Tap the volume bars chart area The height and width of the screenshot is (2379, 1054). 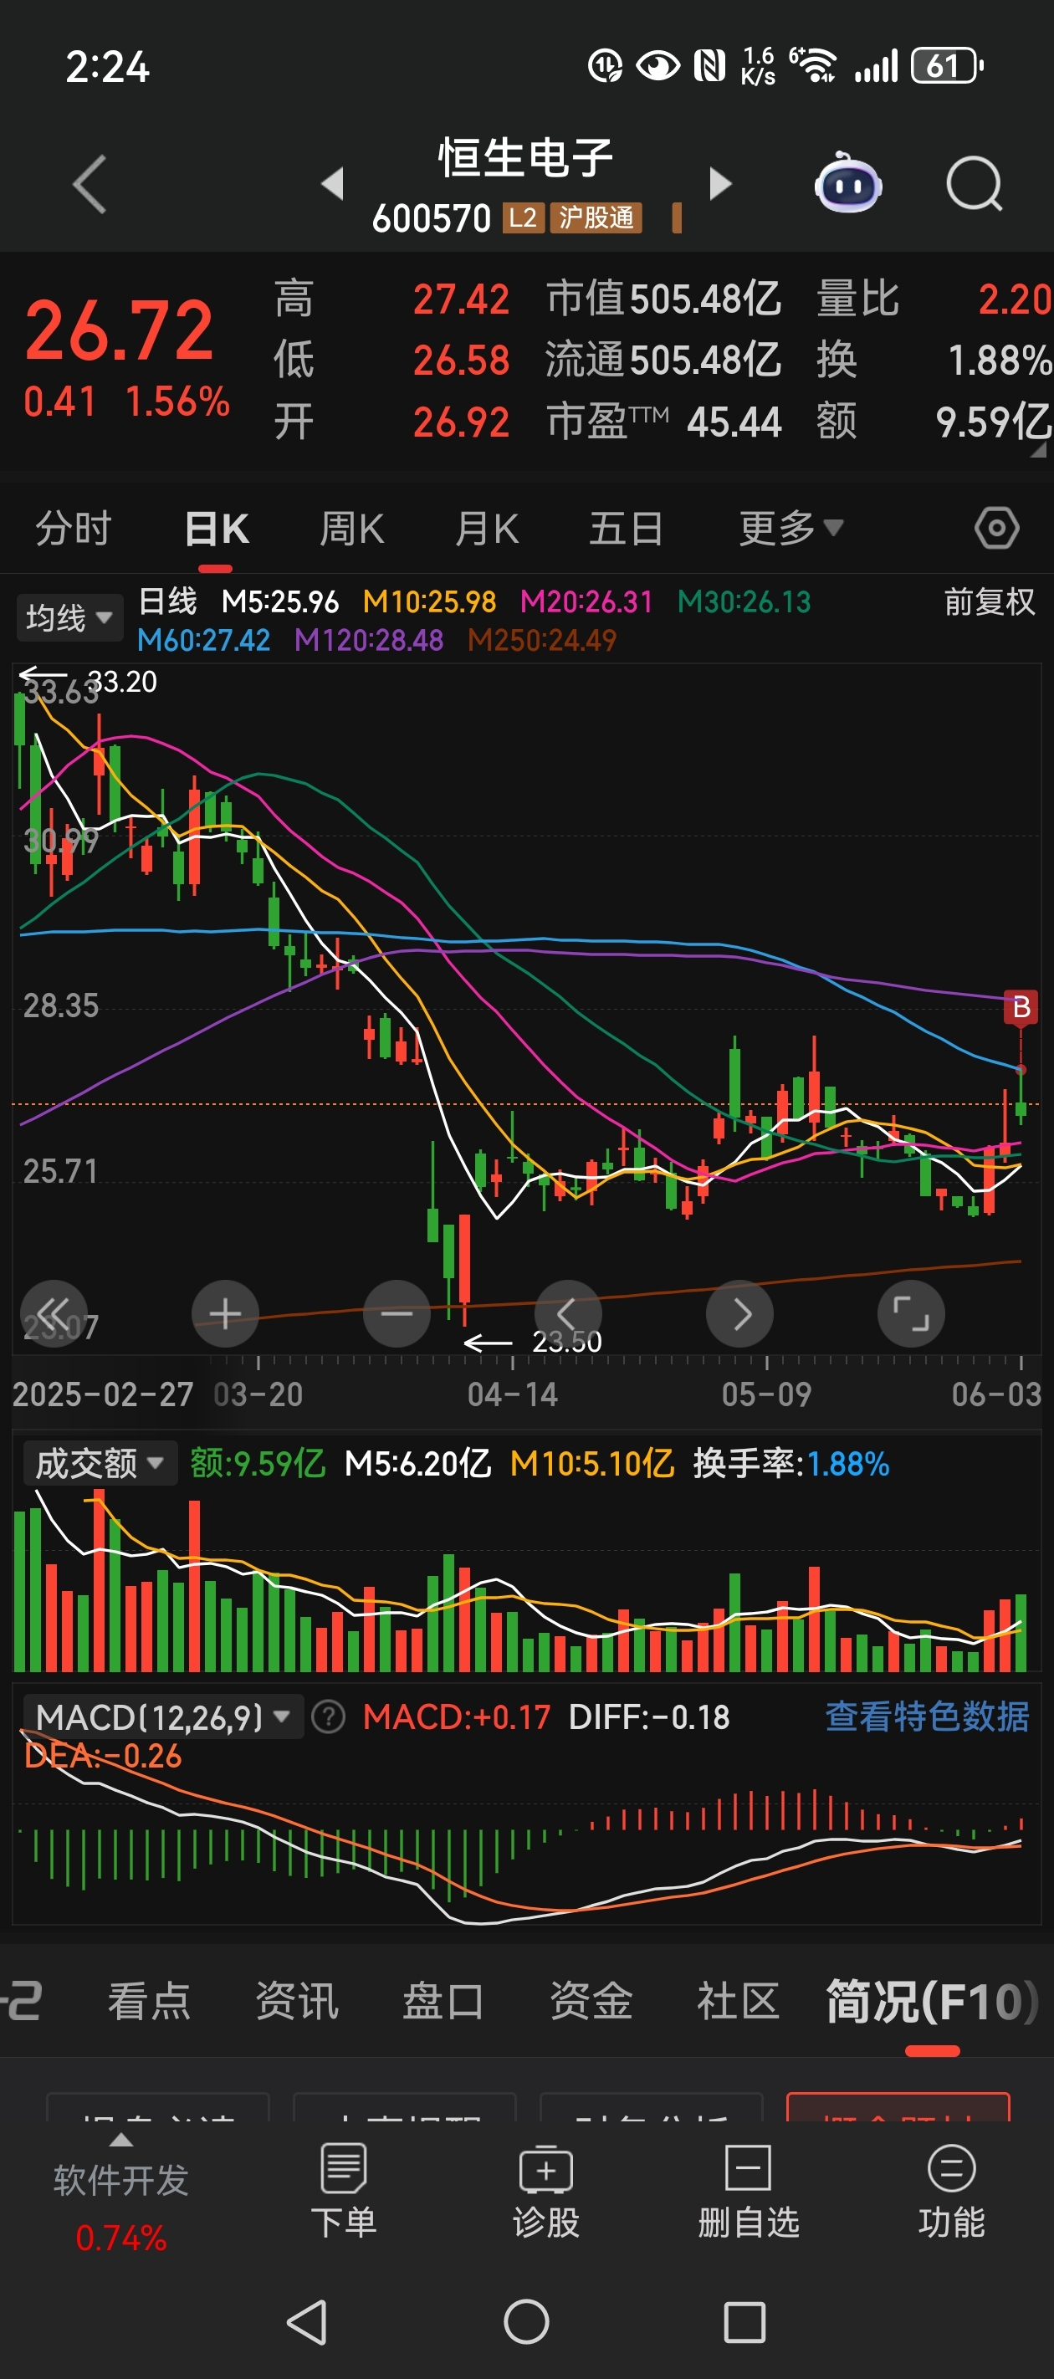(526, 1579)
